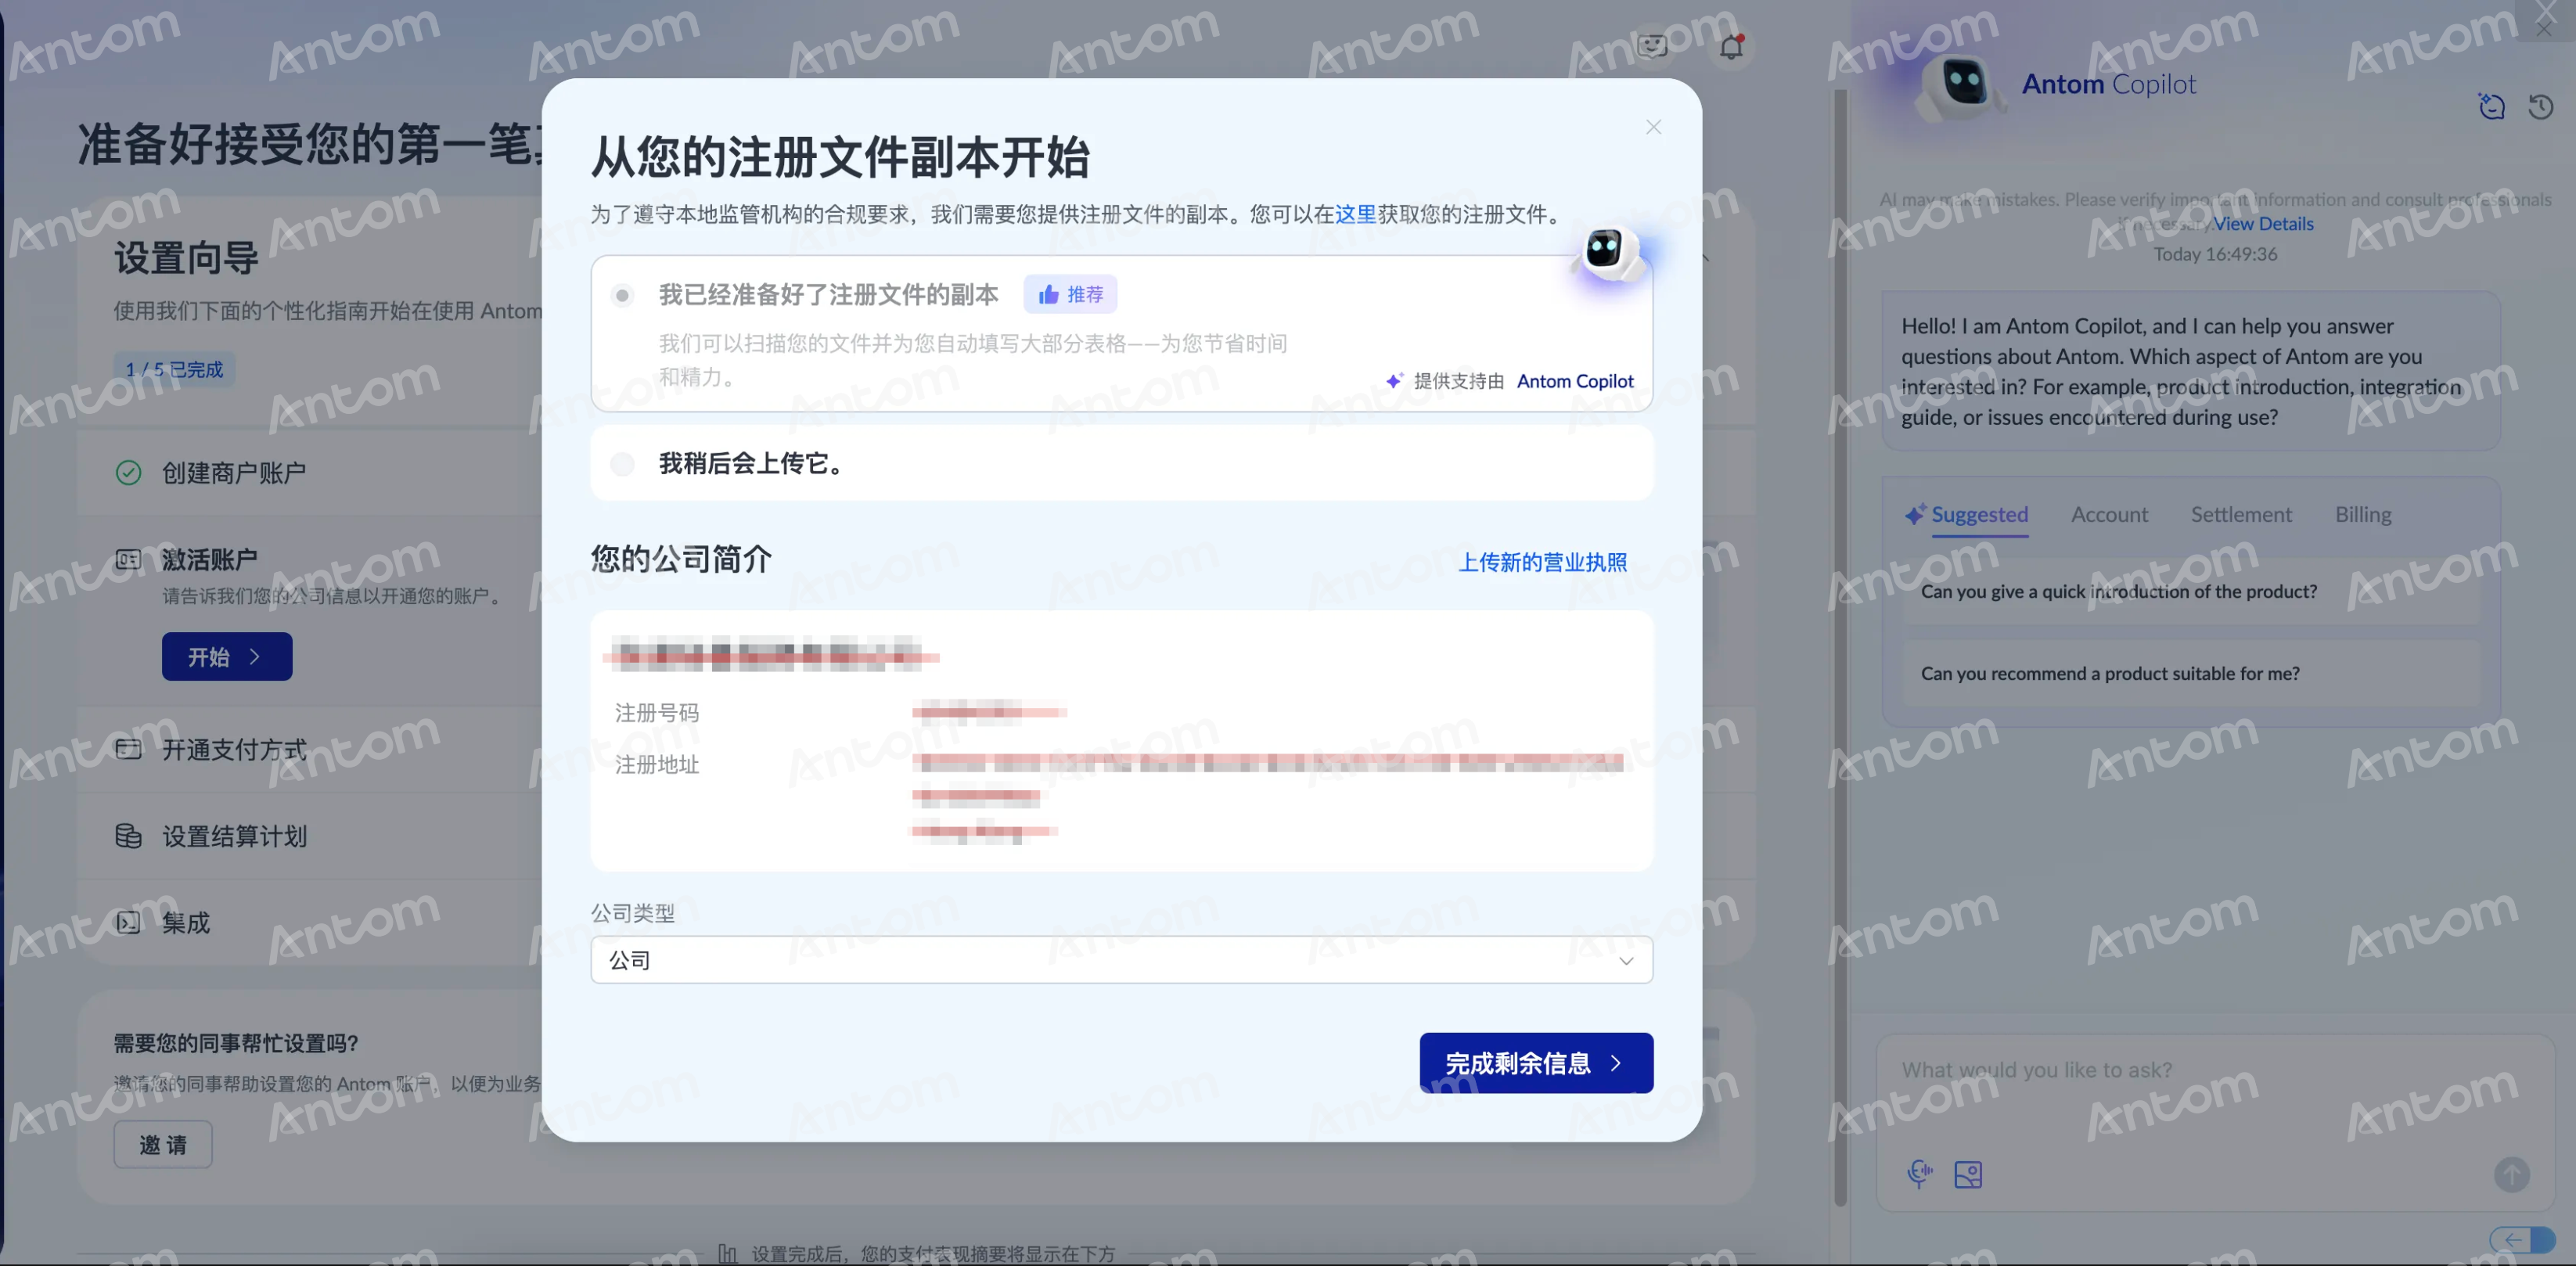Image resolution: width=2576 pixels, height=1266 pixels.
Task: Open the 这里 link for registration documents
Action: [x=1356, y=214]
